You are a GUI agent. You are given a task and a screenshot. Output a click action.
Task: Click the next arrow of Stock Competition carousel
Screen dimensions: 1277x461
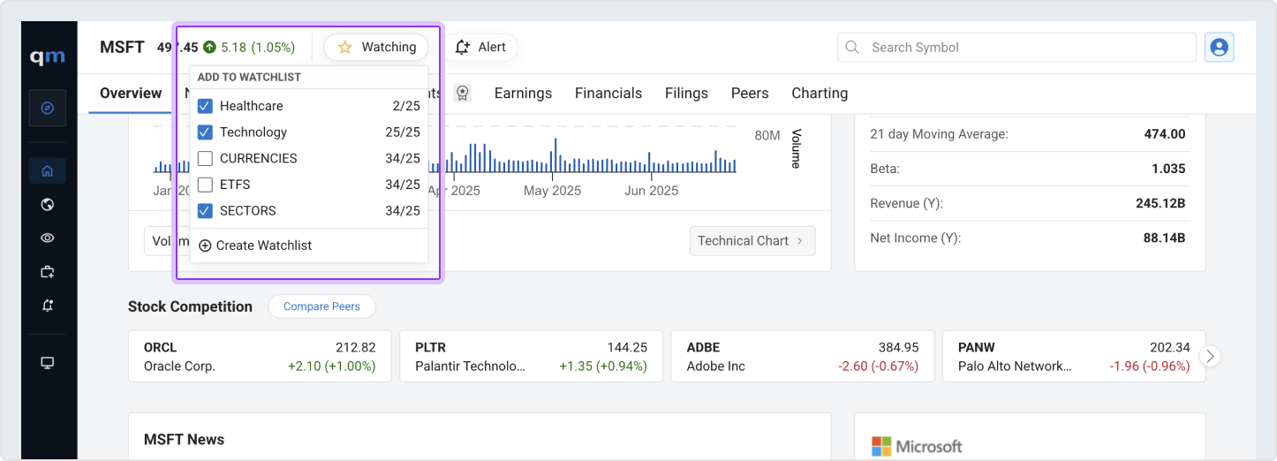(1211, 356)
